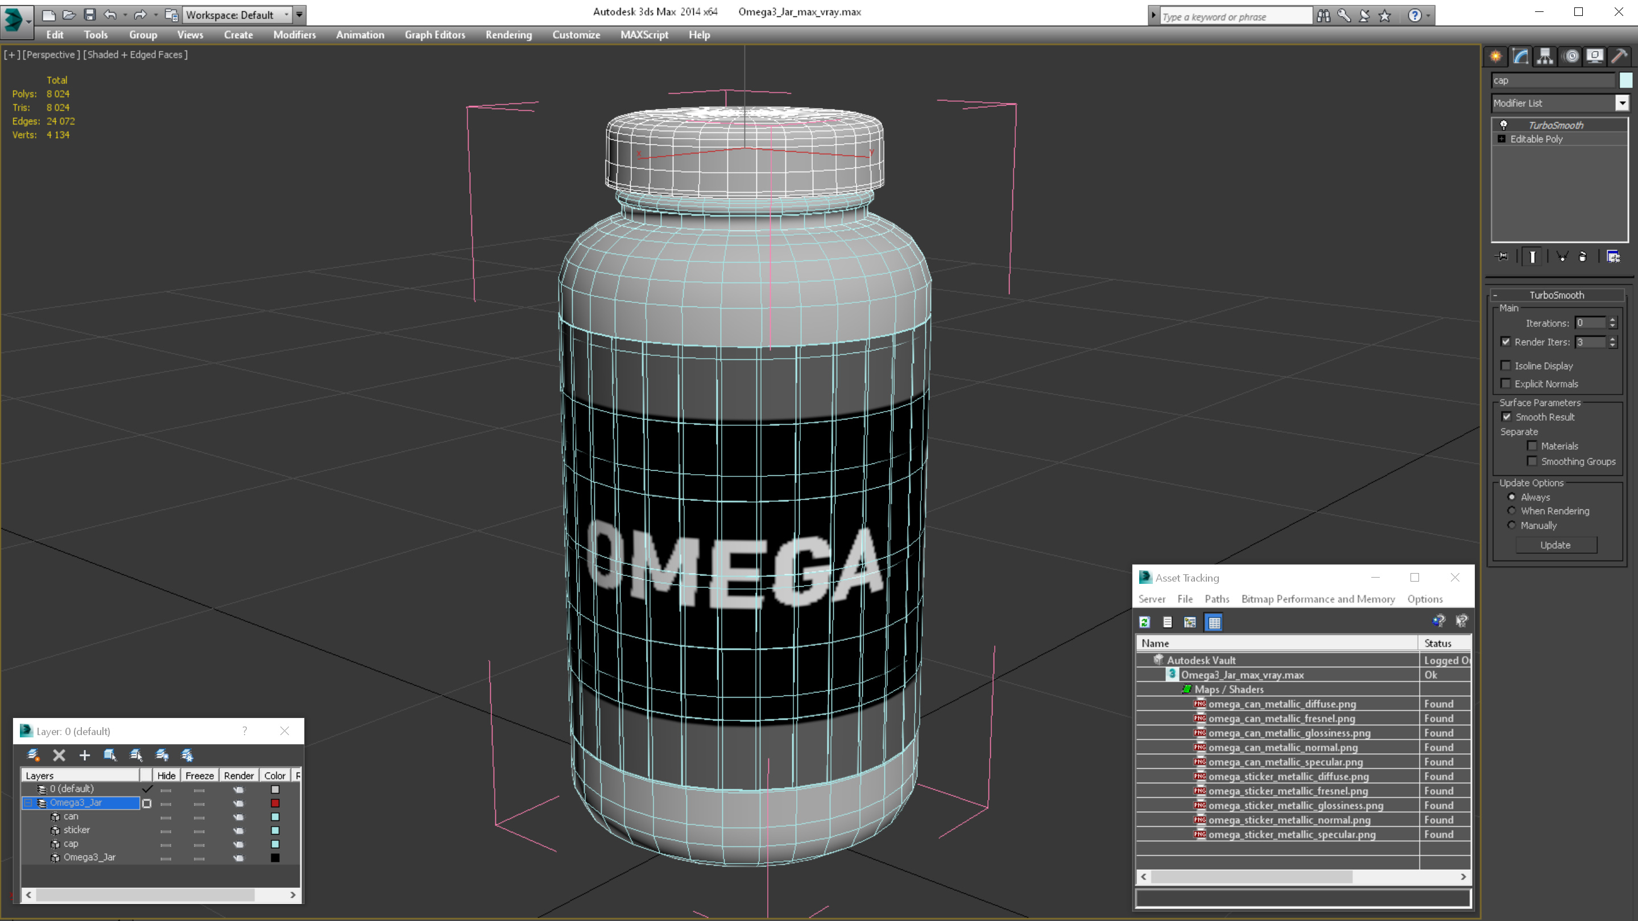Open the MAXScript menu
The image size is (1638, 921).
tap(644, 35)
